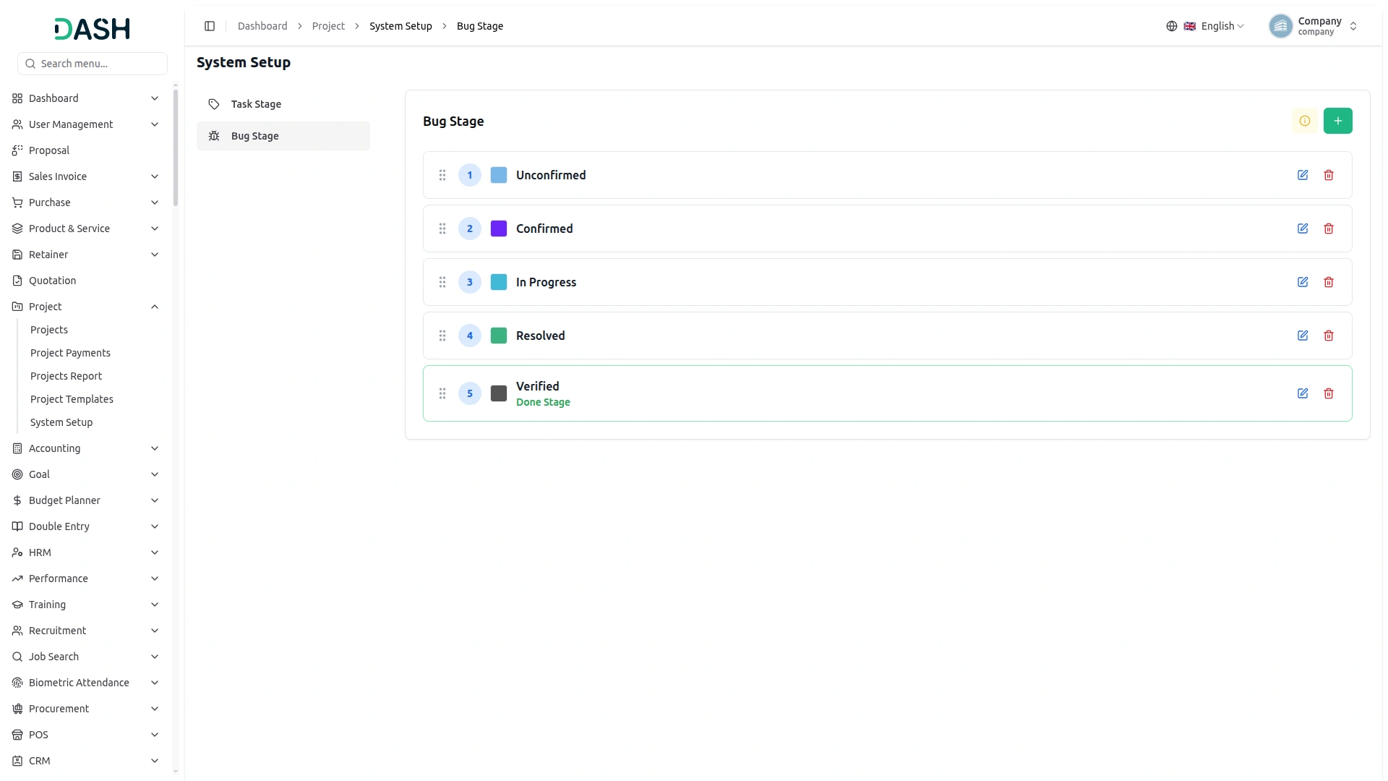Viewport: 1388px width, 781px height.
Task: Edit the Unconfirmed stage with pencil icon
Action: (x=1302, y=175)
